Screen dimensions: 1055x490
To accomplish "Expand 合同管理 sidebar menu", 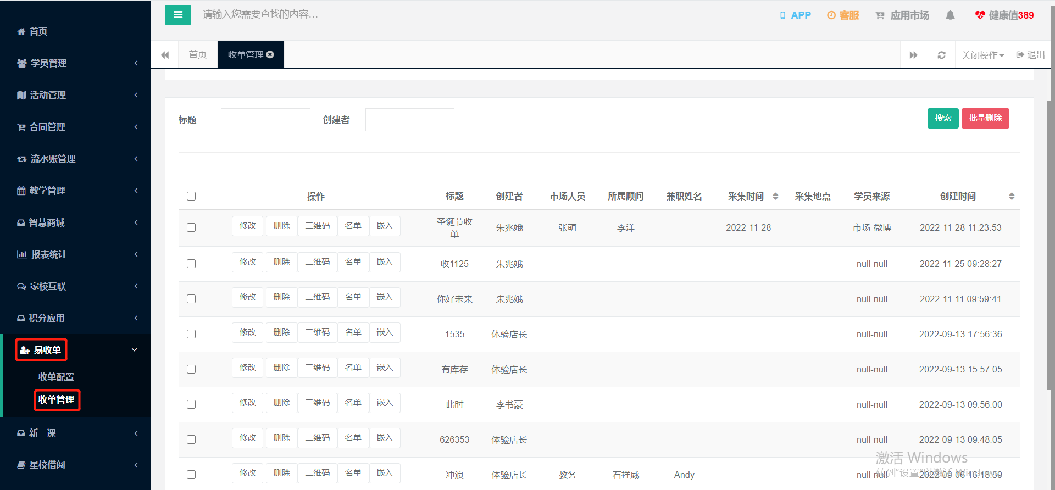I will pyautogui.click(x=76, y=127).
